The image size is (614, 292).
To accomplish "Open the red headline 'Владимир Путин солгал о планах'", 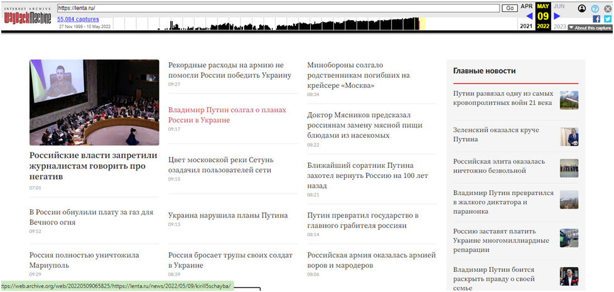I will 230,114.
